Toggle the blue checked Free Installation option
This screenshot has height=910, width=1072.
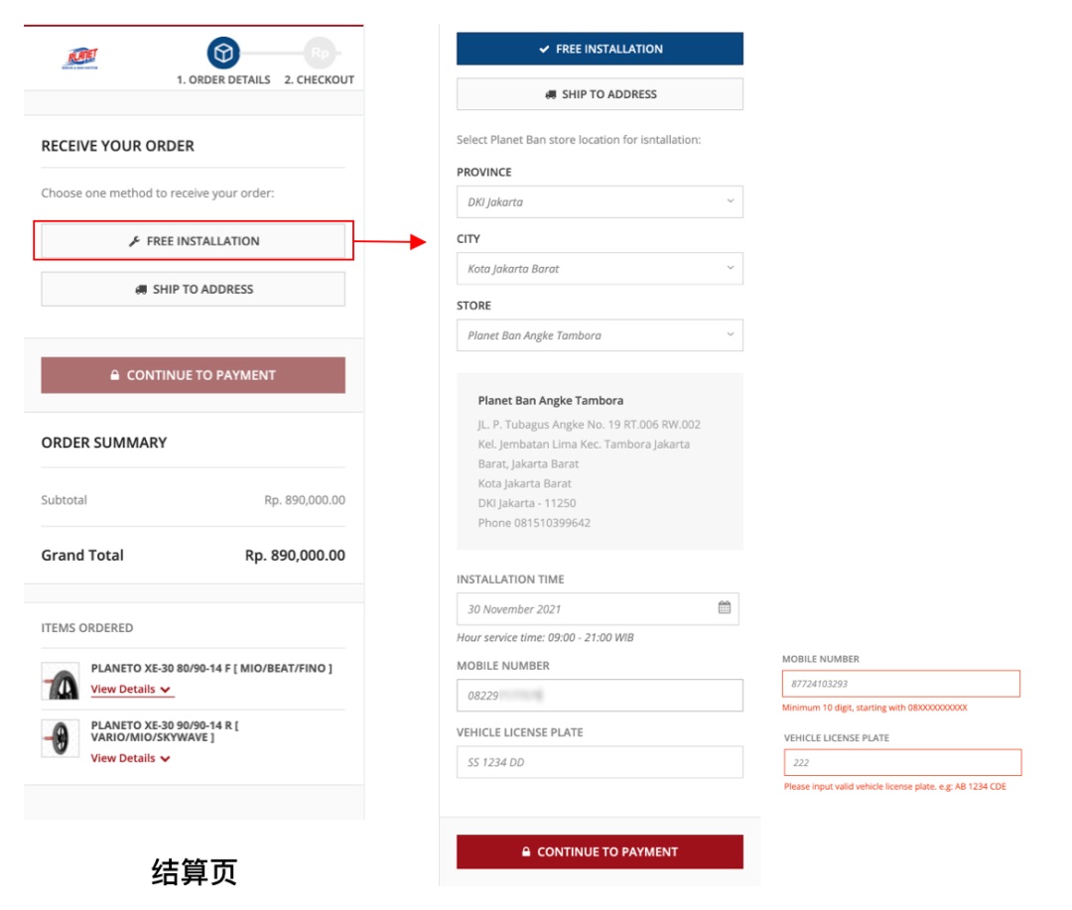[x=600, y=50]
